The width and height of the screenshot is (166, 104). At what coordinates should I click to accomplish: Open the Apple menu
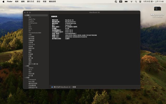coord(3,2)
